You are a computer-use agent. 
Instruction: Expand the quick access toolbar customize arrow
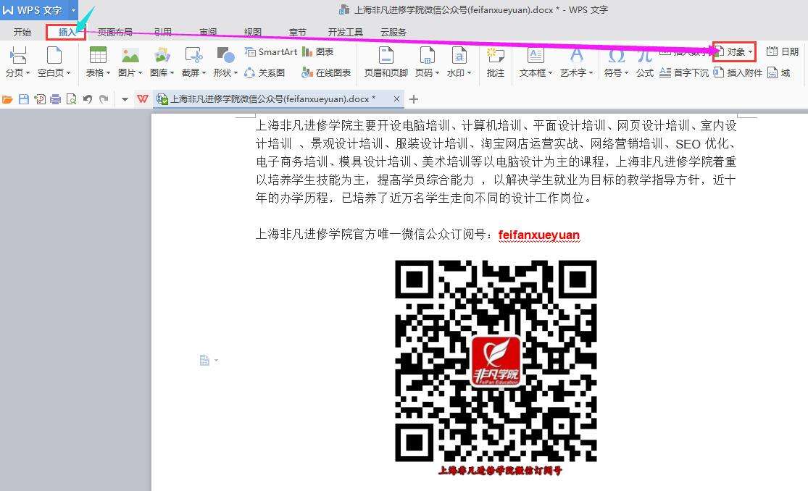click(125, 99)
